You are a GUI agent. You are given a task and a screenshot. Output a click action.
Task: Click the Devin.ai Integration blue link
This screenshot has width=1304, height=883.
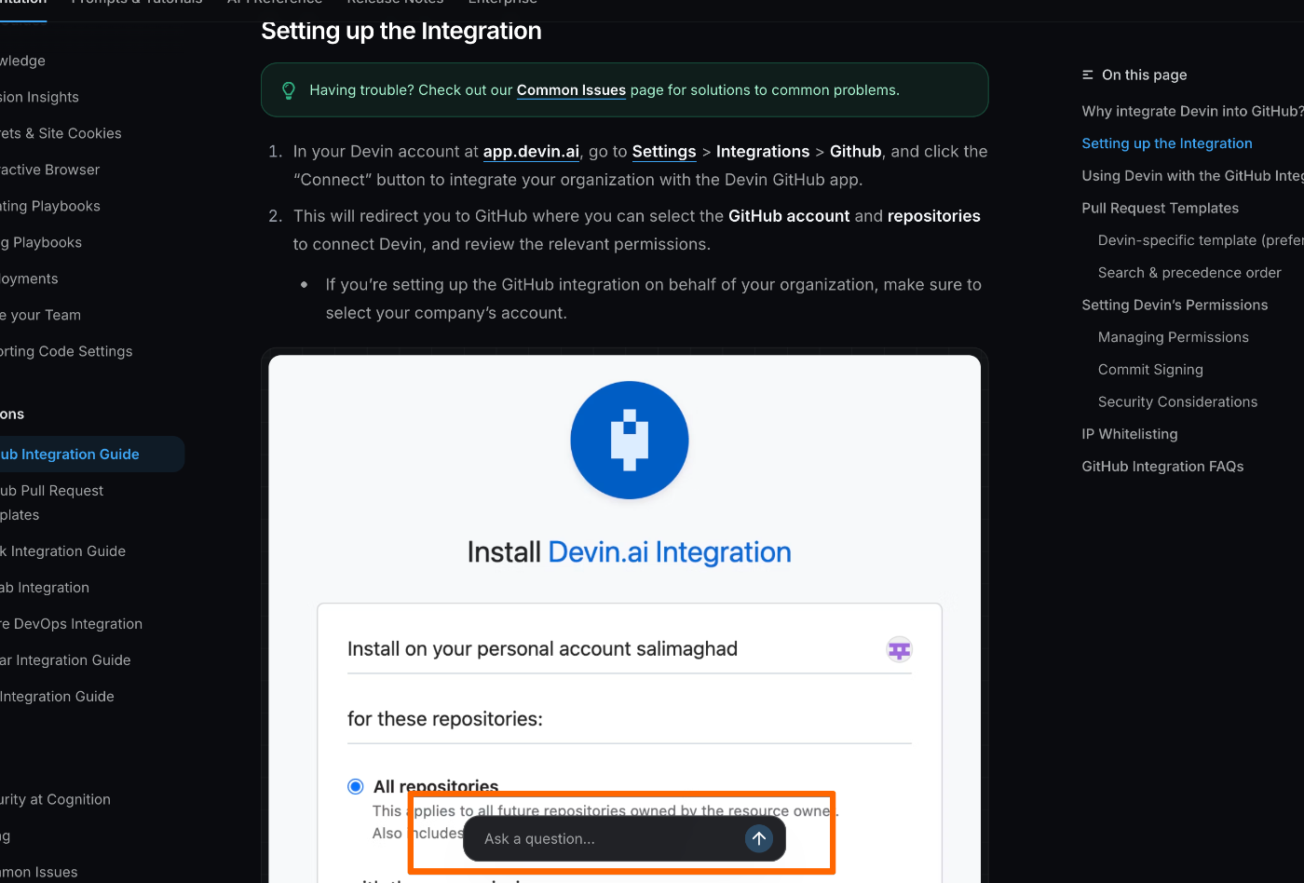[x=670, y=552]
